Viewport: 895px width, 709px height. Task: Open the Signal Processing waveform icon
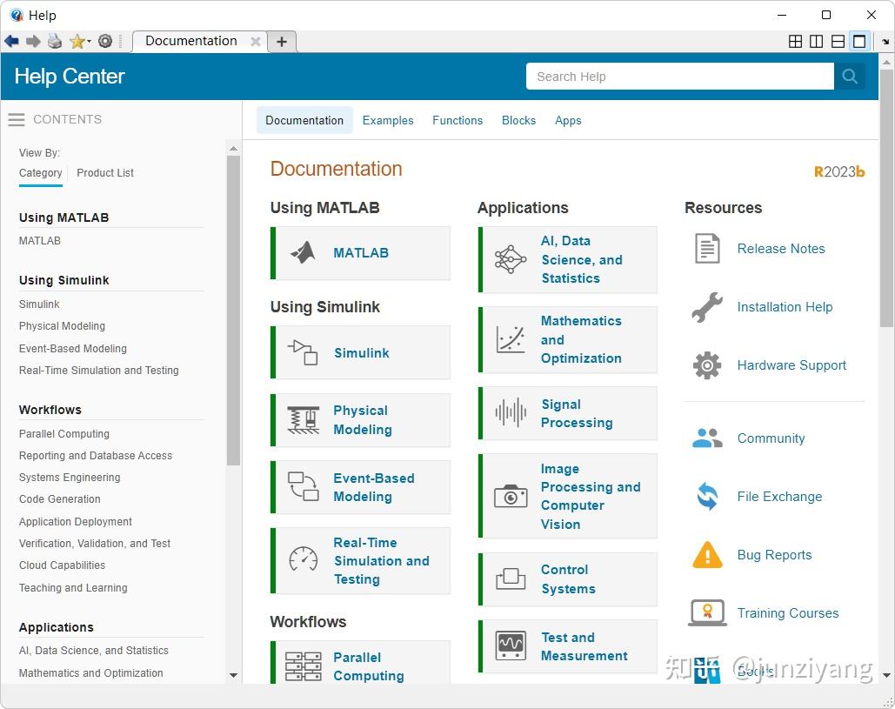pos(511,412)
